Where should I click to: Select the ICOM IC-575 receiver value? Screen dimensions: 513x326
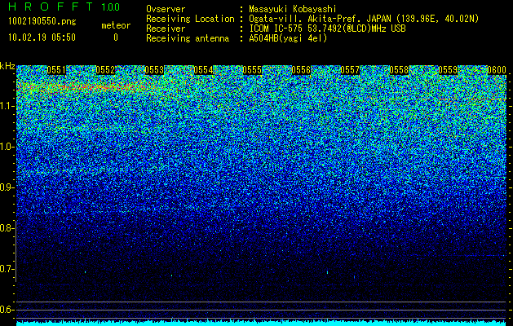coord(328,29)
